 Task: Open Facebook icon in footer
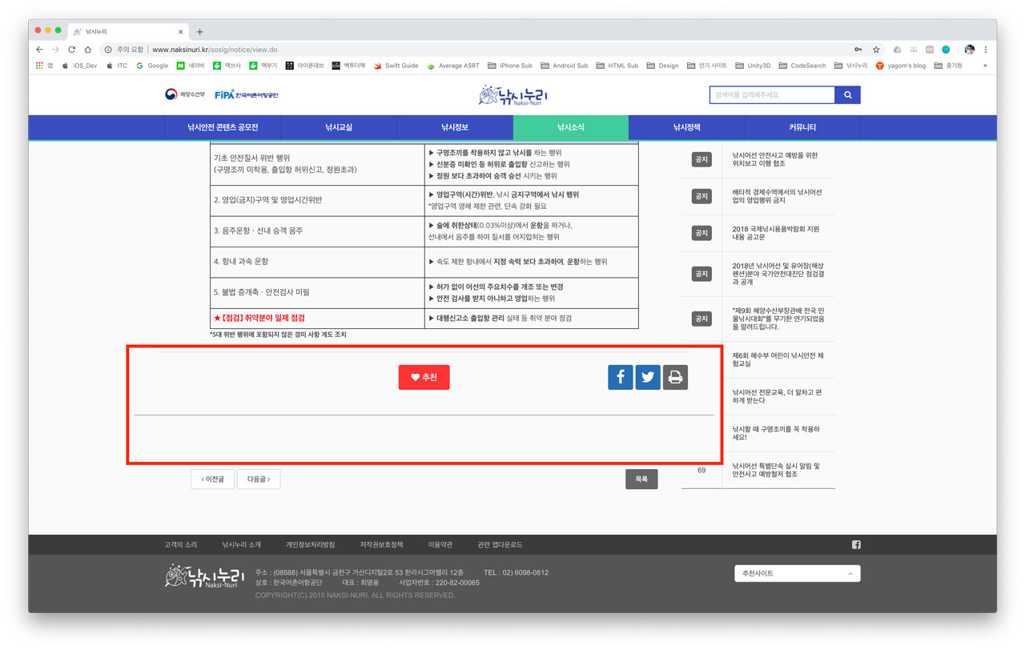(856, 544)
